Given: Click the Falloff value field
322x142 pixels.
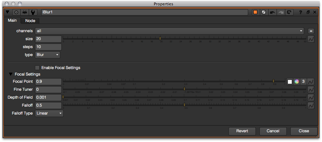Looking at the screenshot, I should tap(48, 105).
